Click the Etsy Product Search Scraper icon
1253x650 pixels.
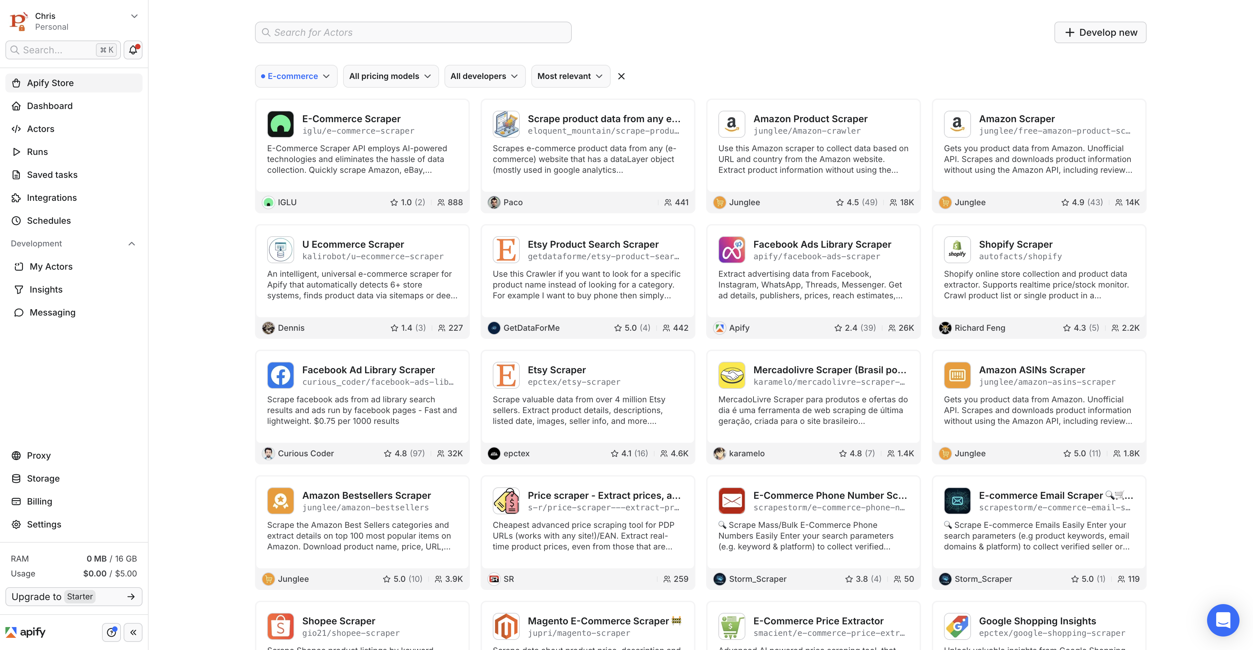tap(506, 250)
